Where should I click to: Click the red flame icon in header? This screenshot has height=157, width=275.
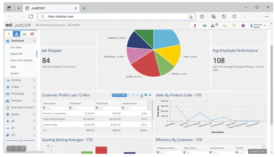point(195,26)
